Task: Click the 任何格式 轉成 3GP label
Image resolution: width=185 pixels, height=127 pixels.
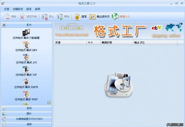Action: 26,75
